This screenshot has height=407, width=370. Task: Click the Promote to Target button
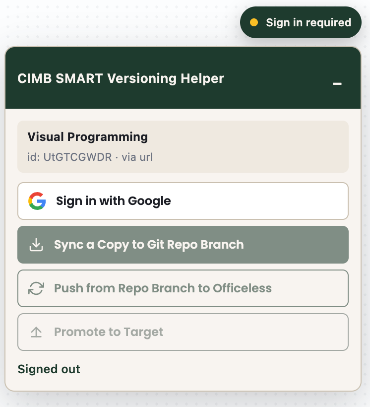coord(183,332)
